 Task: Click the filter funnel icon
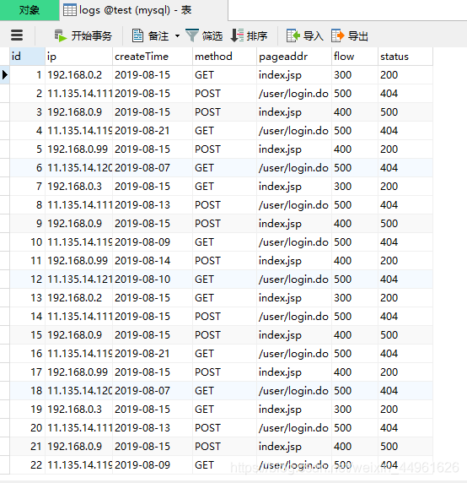192,35
